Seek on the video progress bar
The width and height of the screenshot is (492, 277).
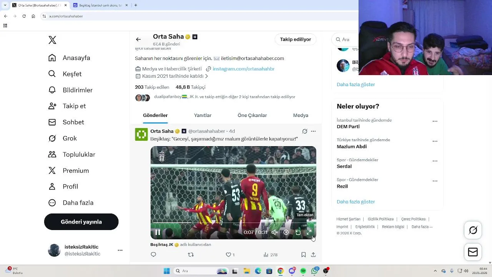click(233, 223)
